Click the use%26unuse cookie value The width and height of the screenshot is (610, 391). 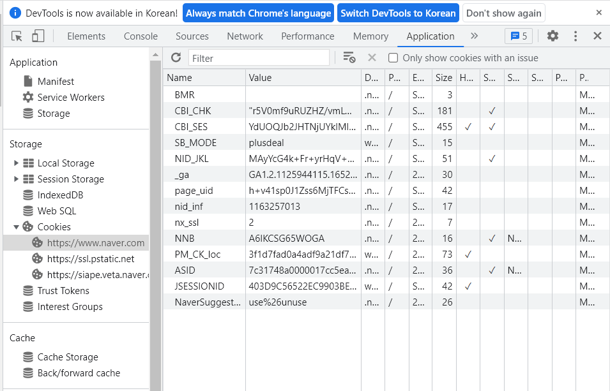(278, 302)
